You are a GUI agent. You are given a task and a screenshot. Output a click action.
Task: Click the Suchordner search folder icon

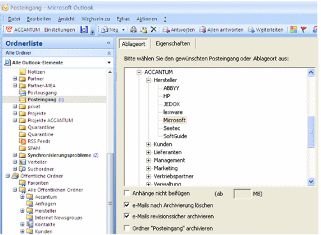point(22,169)
